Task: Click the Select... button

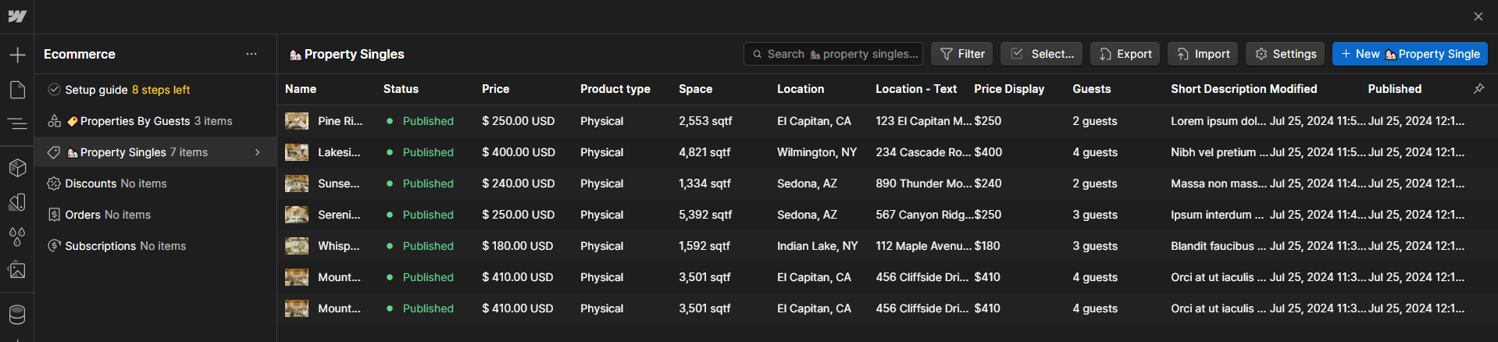Action: click(1041, 54)
